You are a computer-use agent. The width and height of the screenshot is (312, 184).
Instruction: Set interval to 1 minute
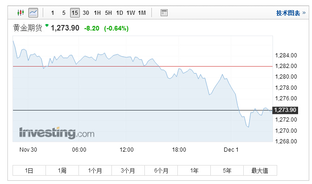[52, 13]
